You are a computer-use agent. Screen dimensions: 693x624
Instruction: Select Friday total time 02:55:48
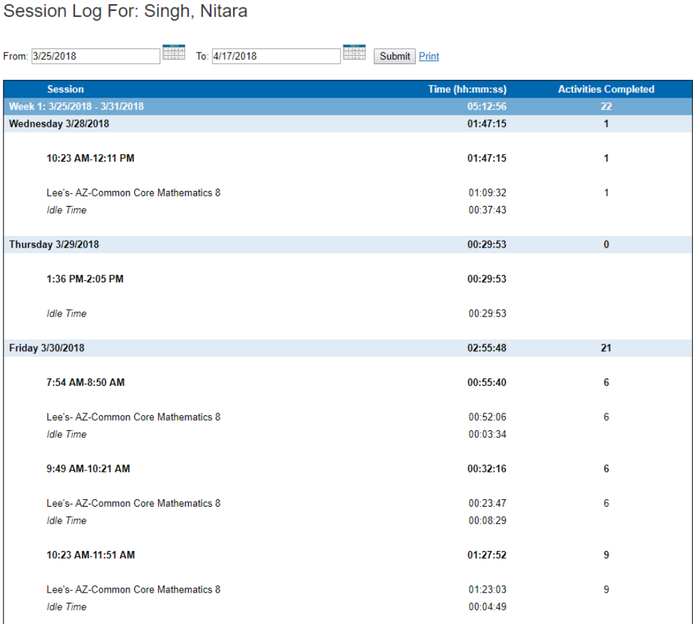487,348
